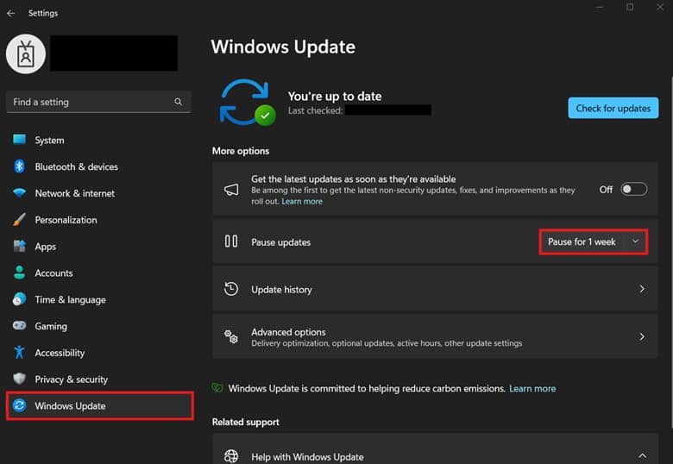The width and height of the screenshot is (673, 464).
Task: Click the Bluetooth icon in sidebar
Action: [19, 166]
